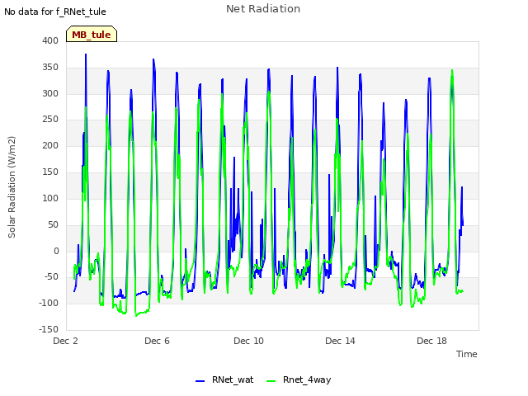
Task: Click the MB_tule annotation label
Action: click(92, 34)
